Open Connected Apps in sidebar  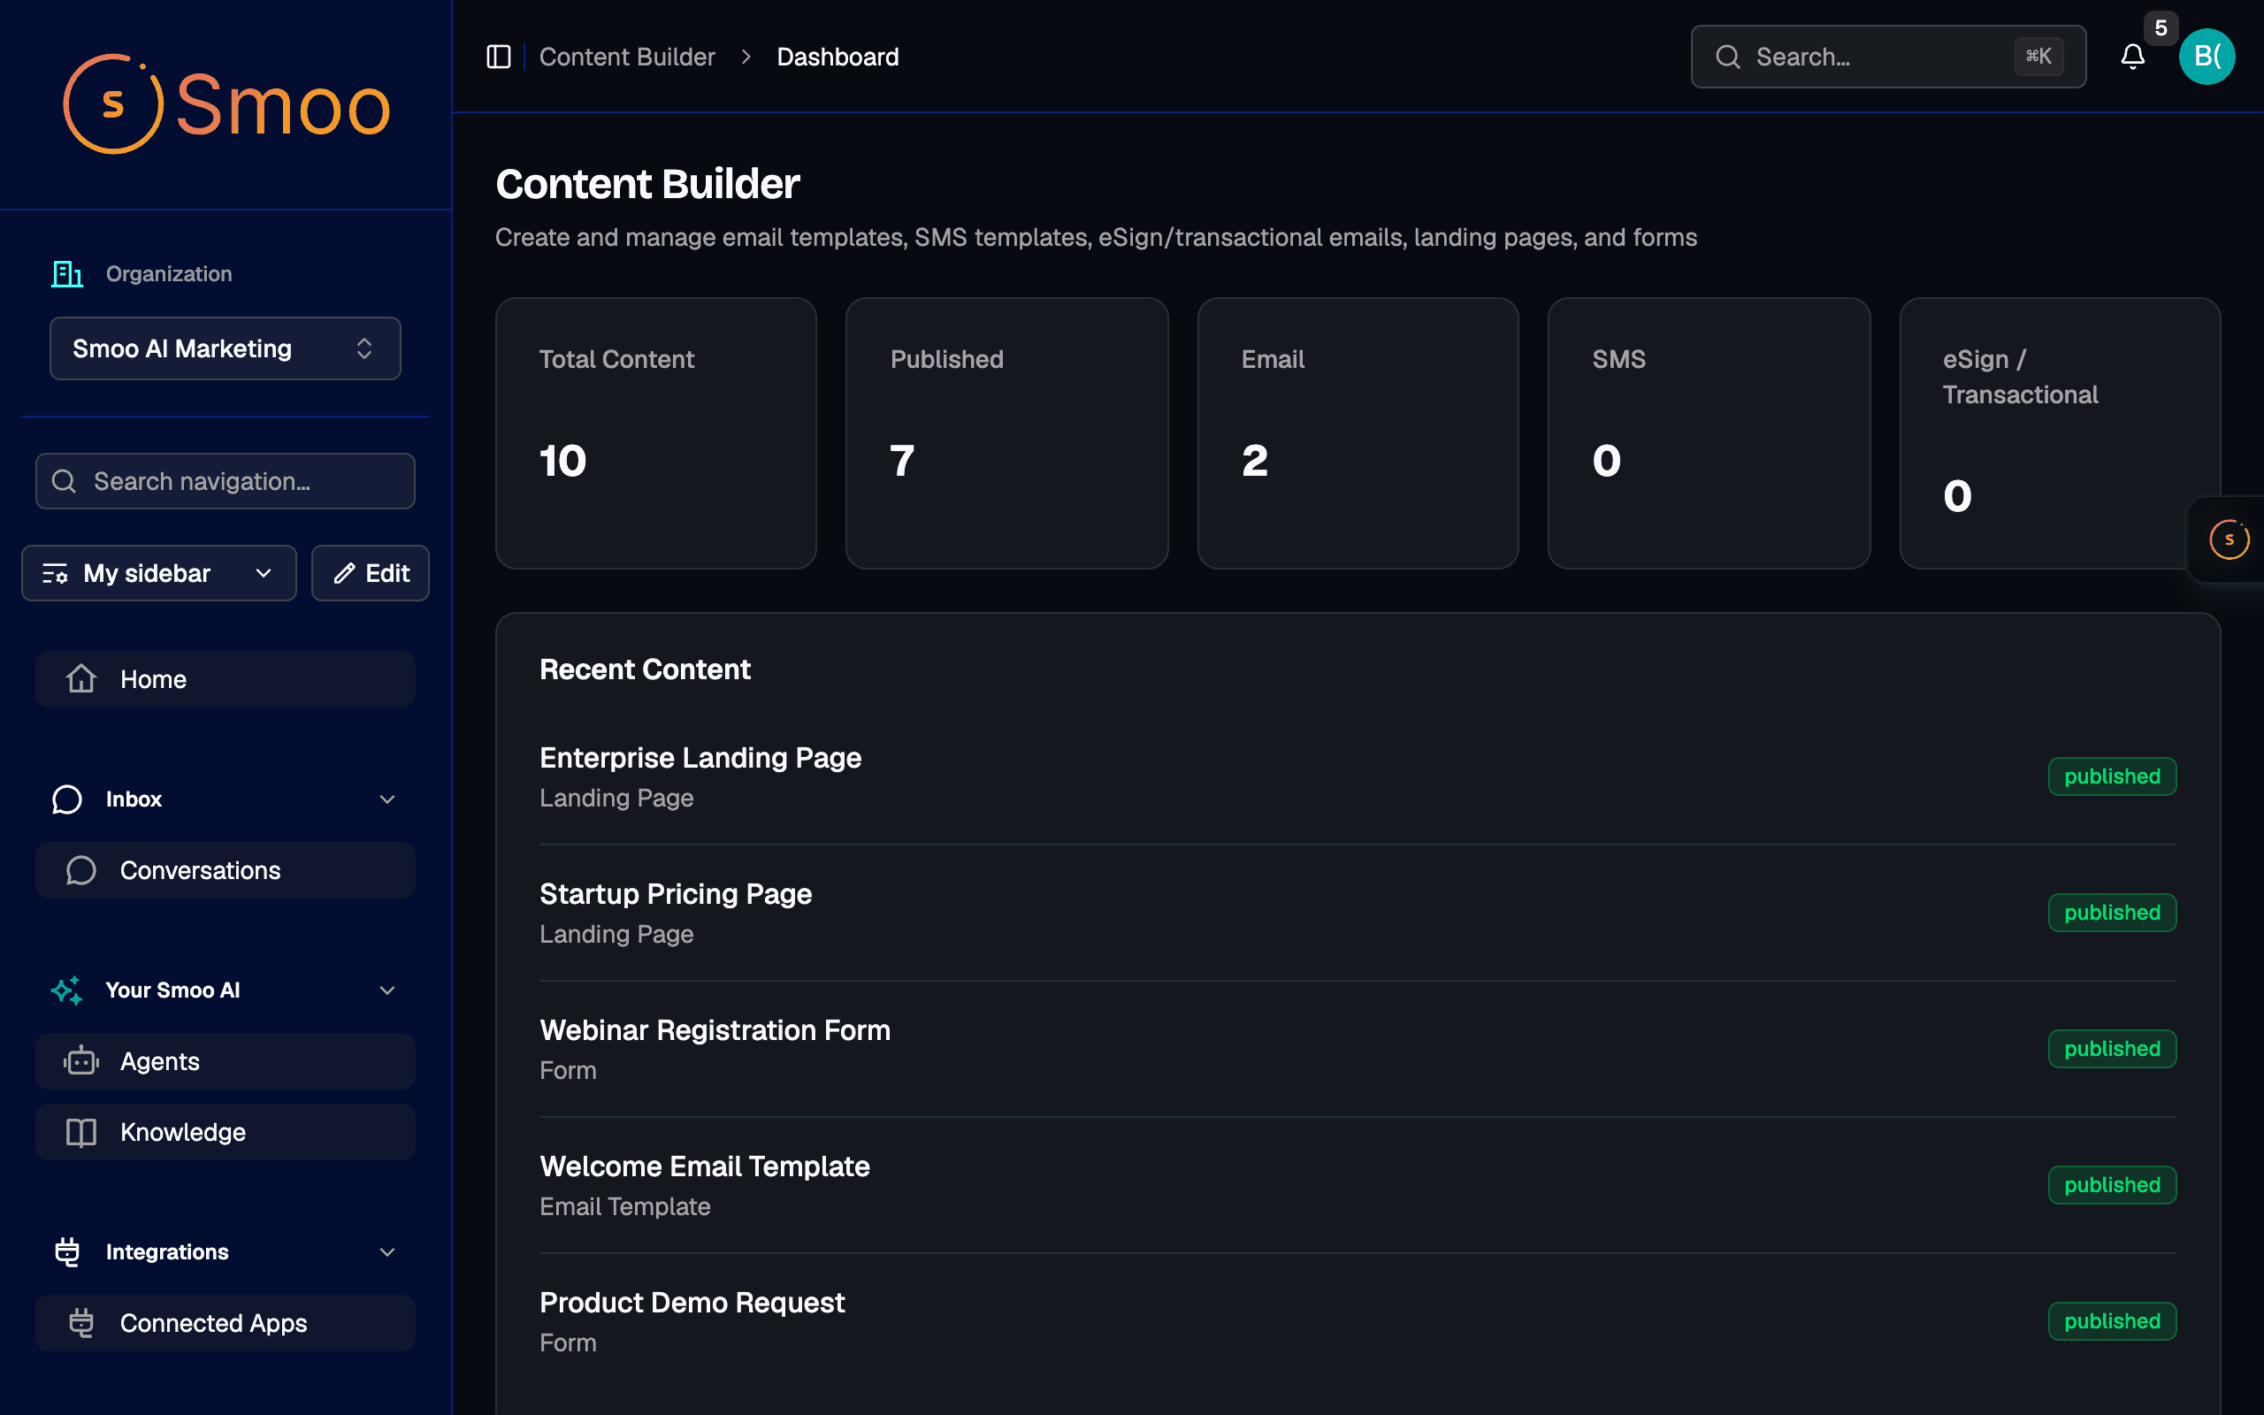tap(226, 1323)
